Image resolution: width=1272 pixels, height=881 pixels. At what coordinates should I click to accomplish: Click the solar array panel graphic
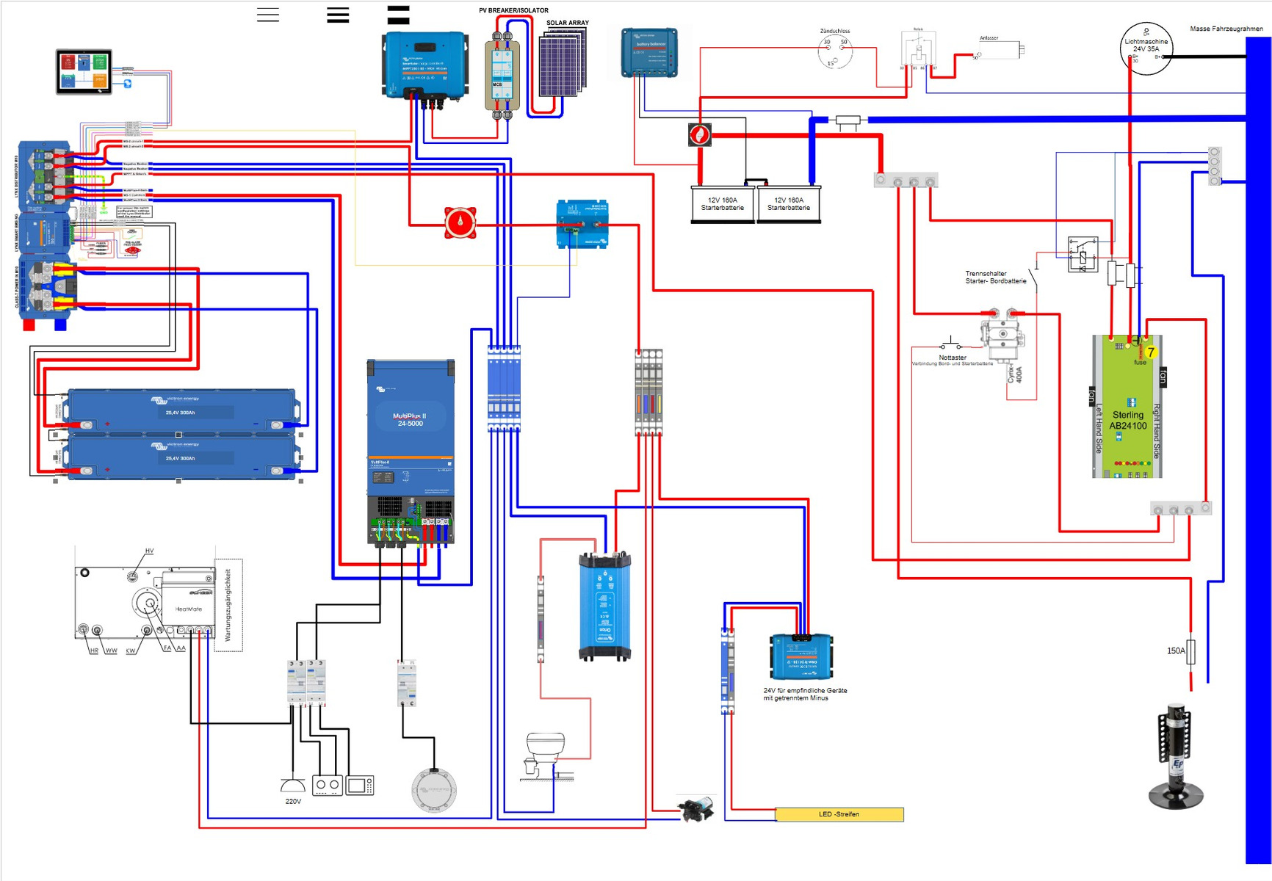[563, 65]
